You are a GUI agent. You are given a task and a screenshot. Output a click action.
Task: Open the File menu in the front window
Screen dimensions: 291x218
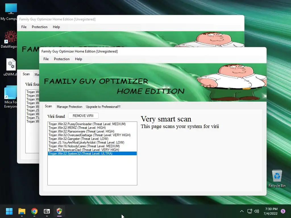tap(46, 59)
